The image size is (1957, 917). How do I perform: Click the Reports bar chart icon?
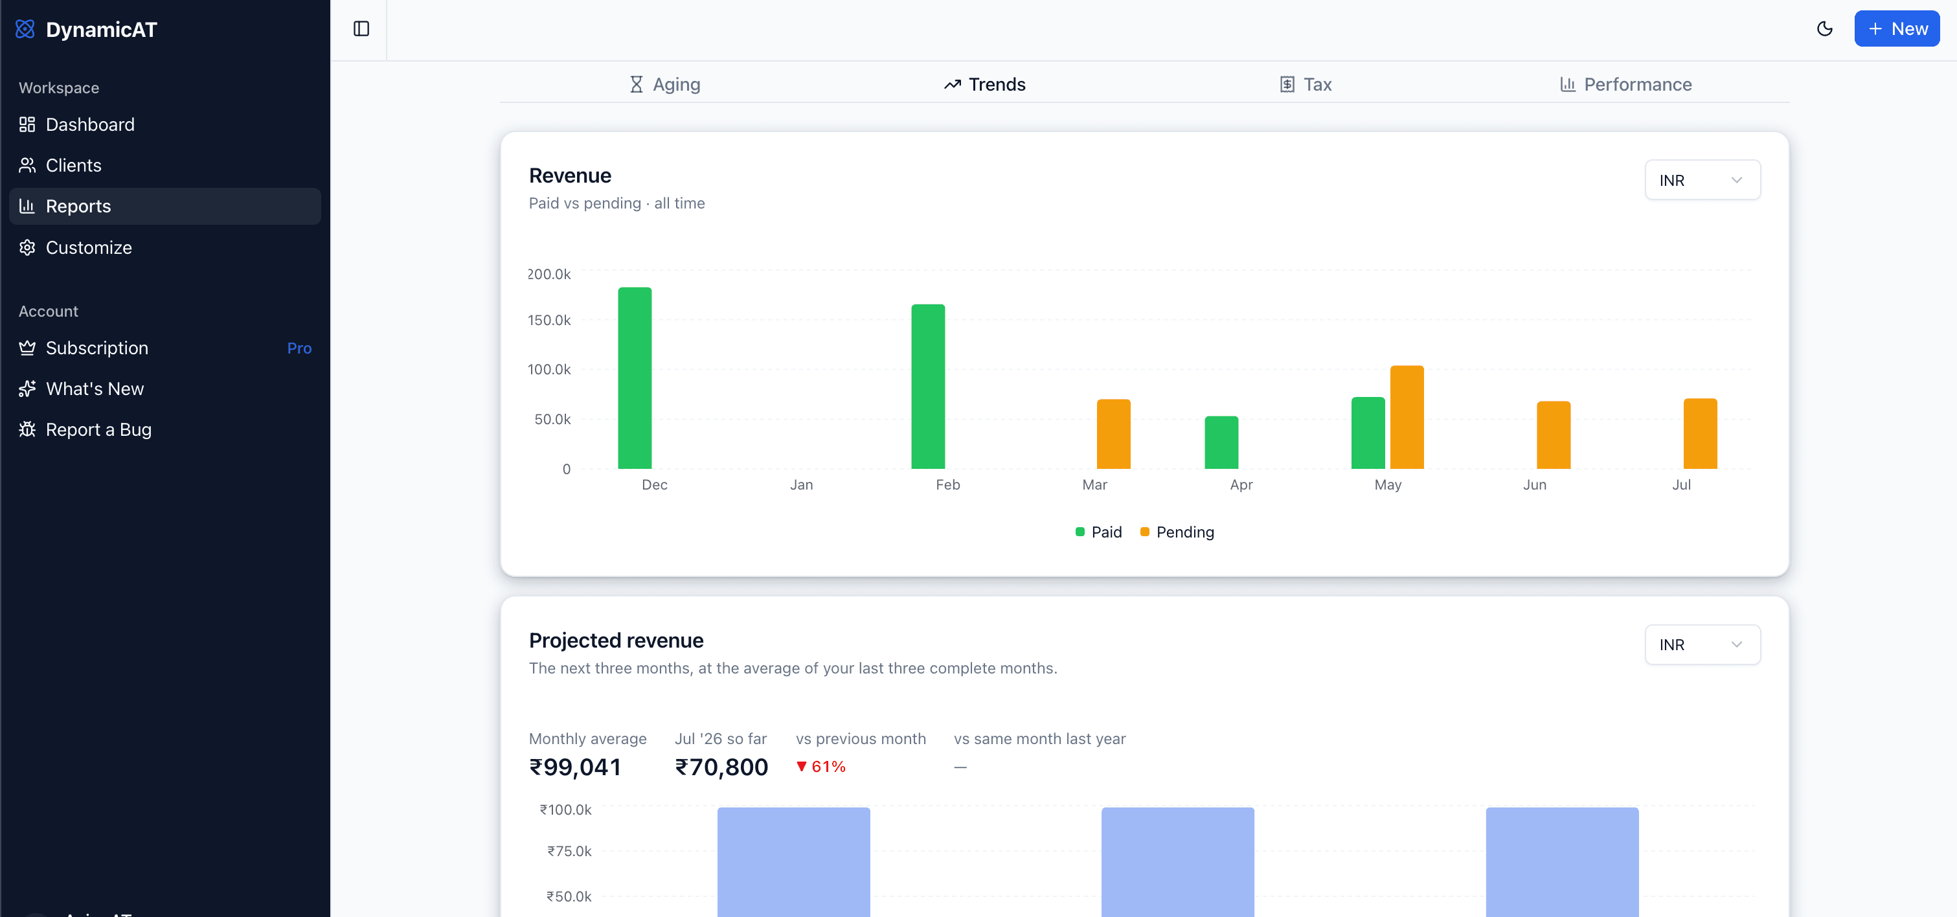point(27,206)
